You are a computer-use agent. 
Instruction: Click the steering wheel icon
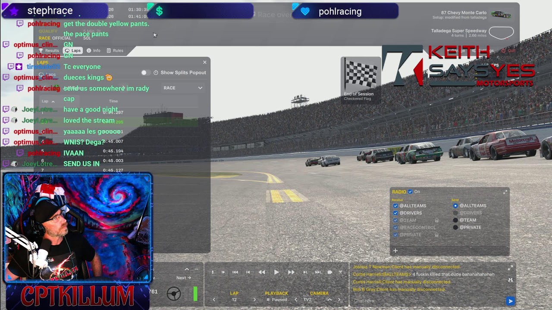tap(174, 294)
